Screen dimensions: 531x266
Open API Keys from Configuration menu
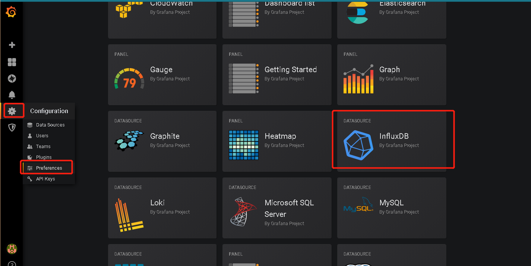coord(45,179)
